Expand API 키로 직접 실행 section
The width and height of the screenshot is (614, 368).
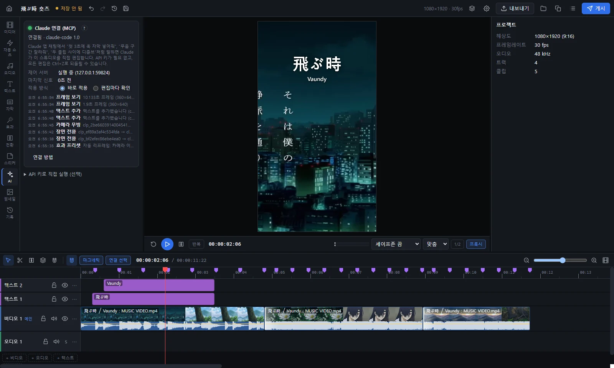(x=53, y=174)
